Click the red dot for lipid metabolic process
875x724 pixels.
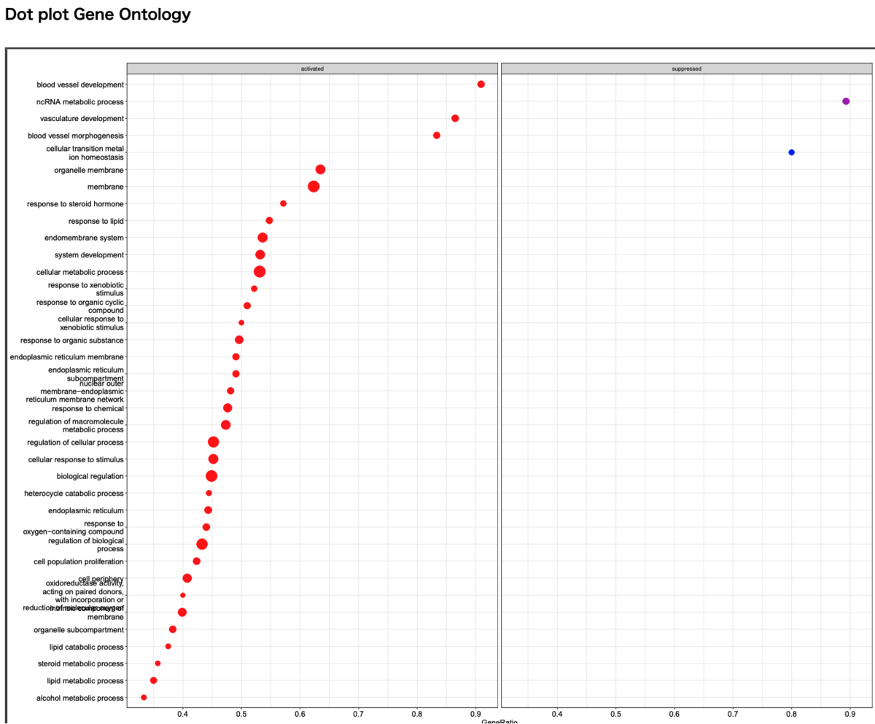point(153,680)
